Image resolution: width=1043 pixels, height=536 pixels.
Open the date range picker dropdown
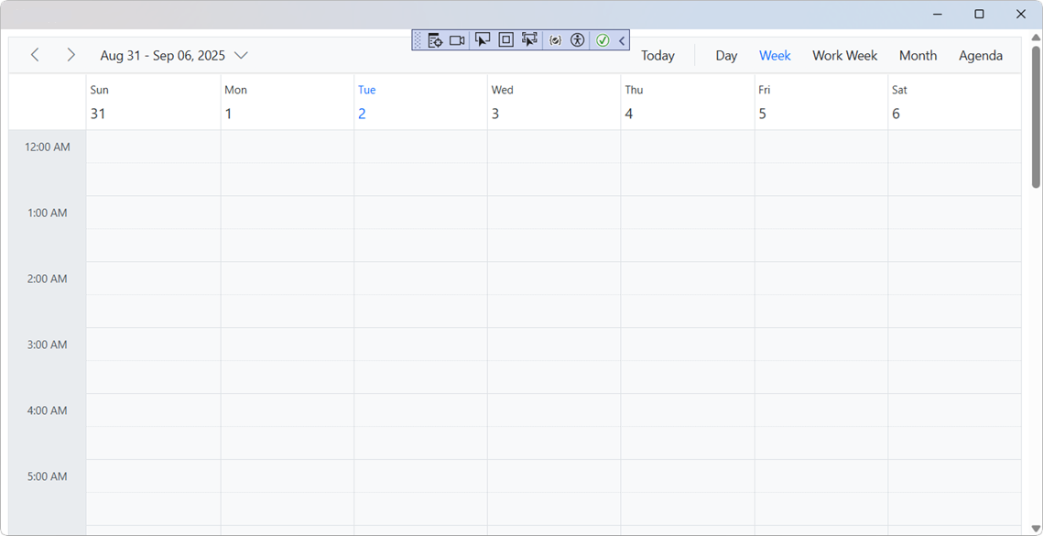coord(241,55)
